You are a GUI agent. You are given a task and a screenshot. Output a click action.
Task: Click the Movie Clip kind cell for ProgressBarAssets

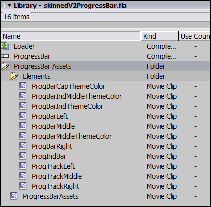[162, 196]
